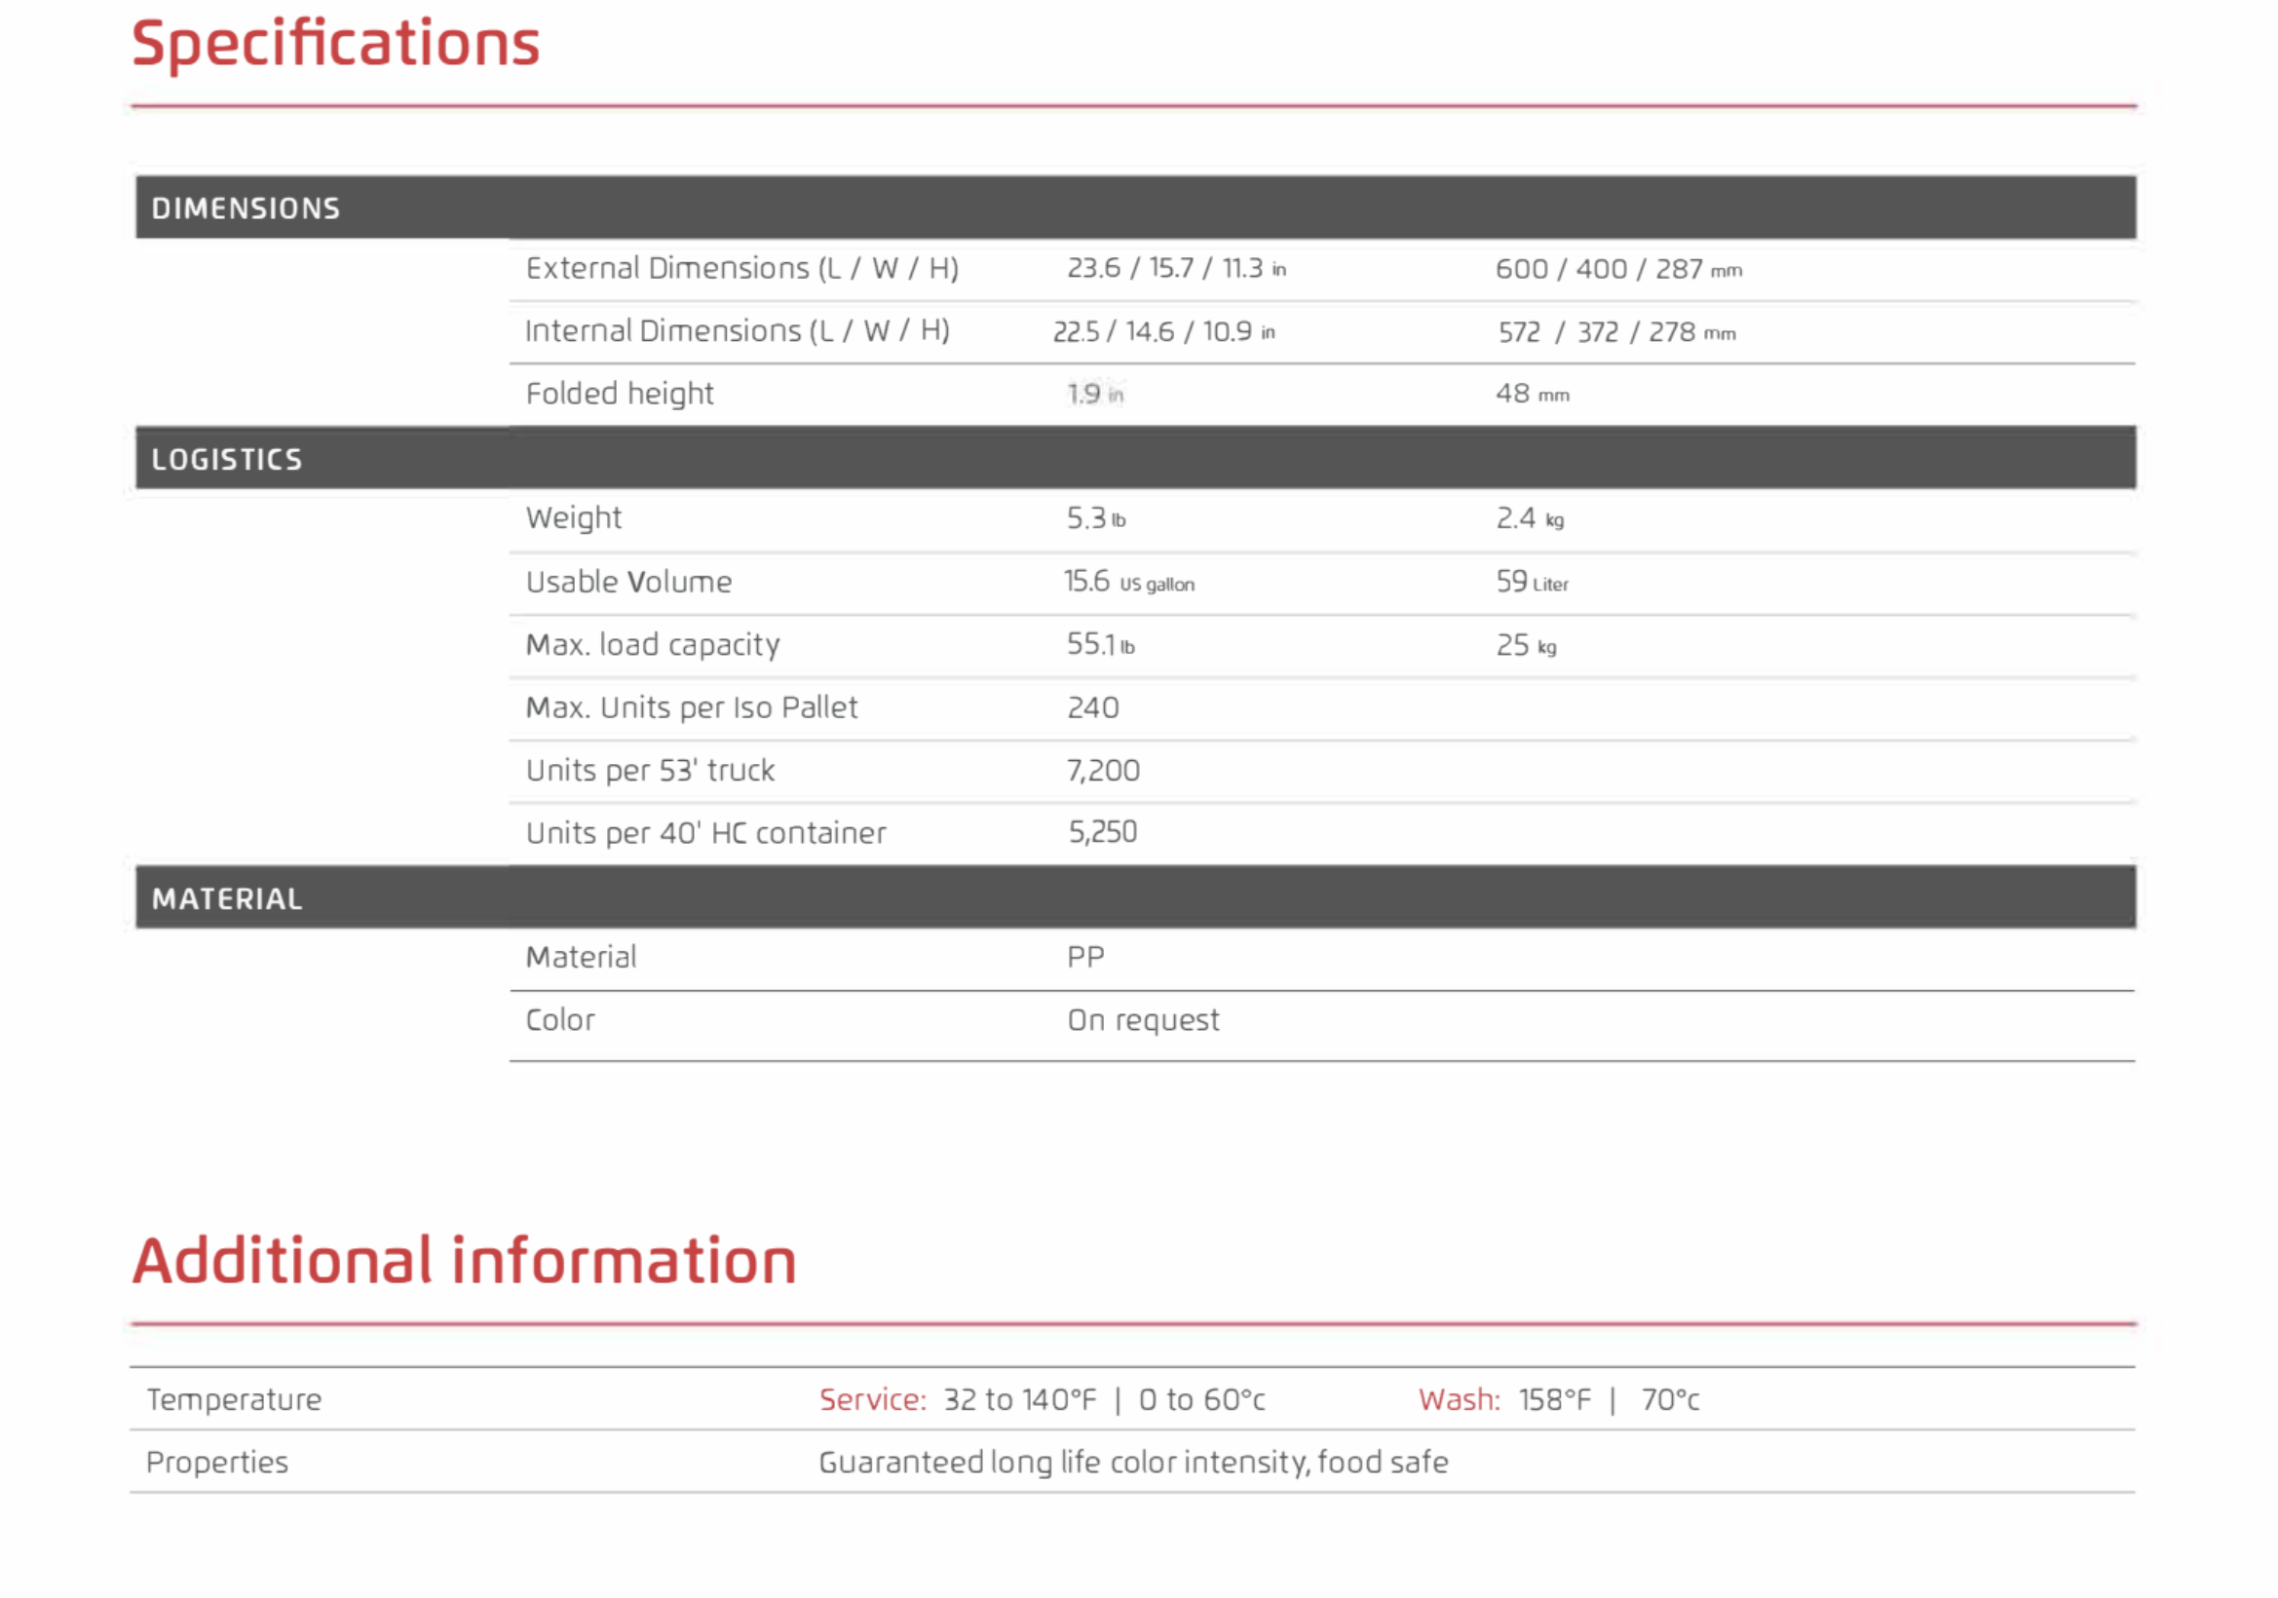Select the folded height 1.9 in
The width and height of the screenshot is (2278, 1598).
point(1094,395)
